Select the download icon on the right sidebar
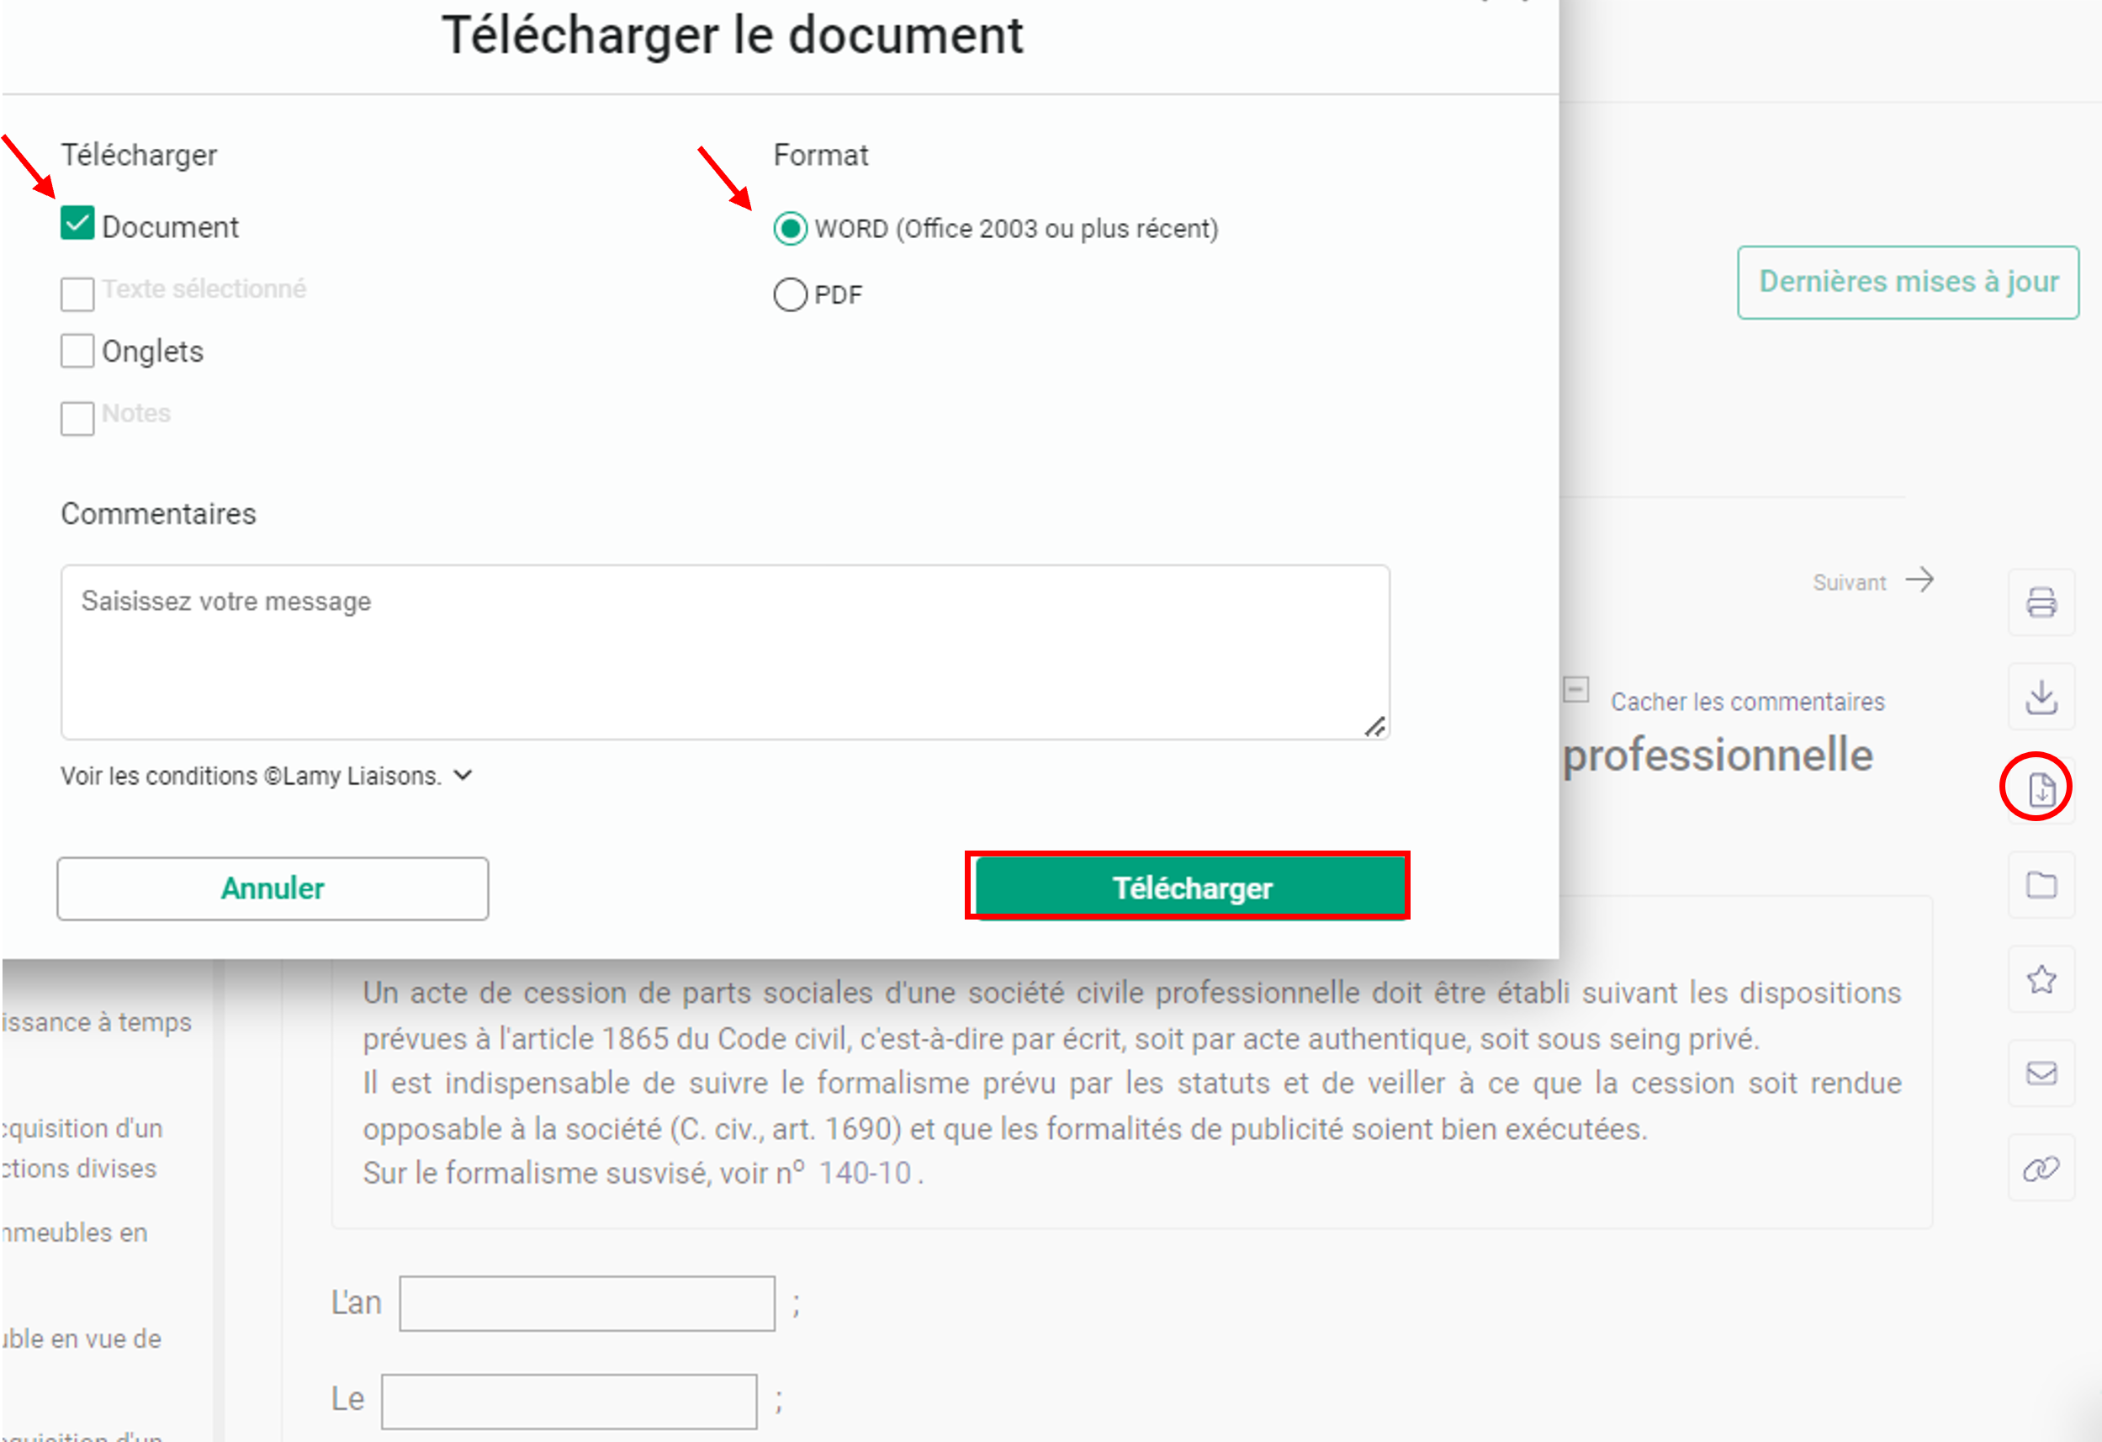 (2041, 697)
